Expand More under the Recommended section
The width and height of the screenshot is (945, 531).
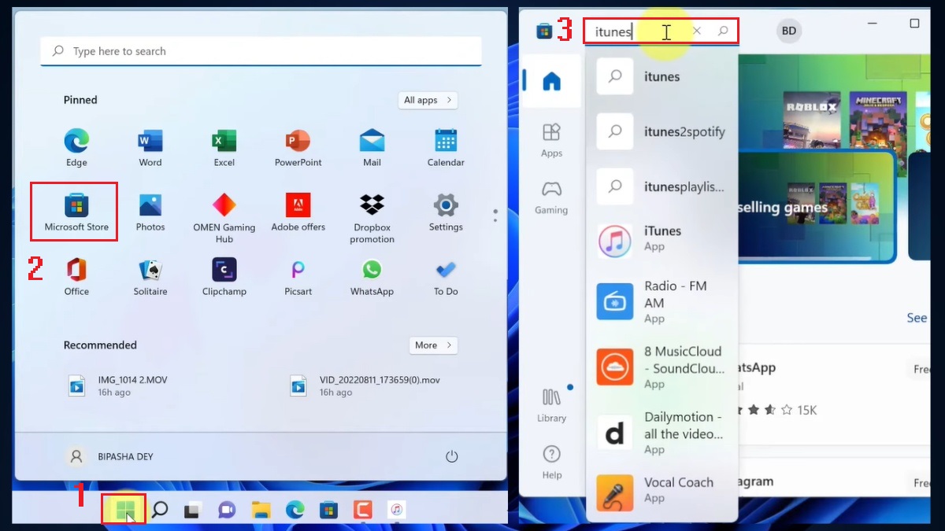coord(432,345)
